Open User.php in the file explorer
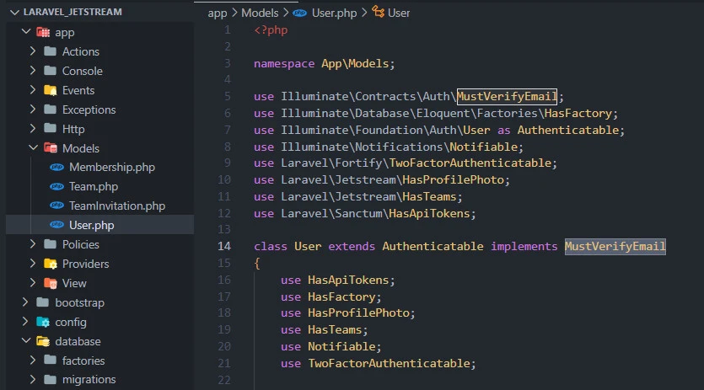This screenshot has height=390, width=704. (x=91, y=225)
